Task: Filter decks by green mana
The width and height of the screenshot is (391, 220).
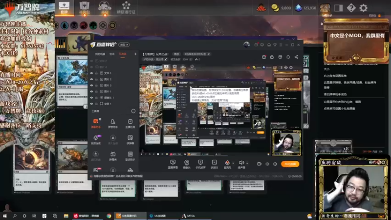Action: [x=93, y=25]
